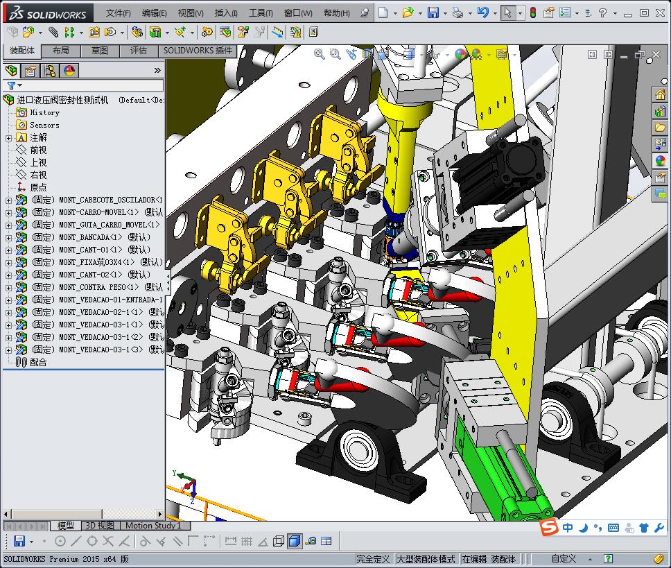Select the History item in feature tree
The width and height of the screenshot is (671, 568).
pos(39,112)
